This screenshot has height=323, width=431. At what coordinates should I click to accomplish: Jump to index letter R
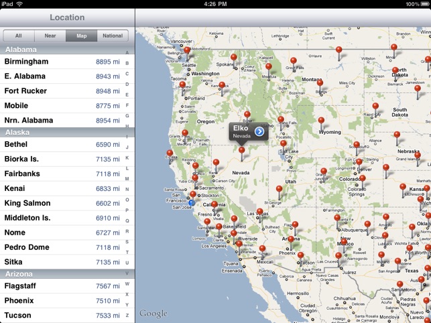click(x=127, y=231)
